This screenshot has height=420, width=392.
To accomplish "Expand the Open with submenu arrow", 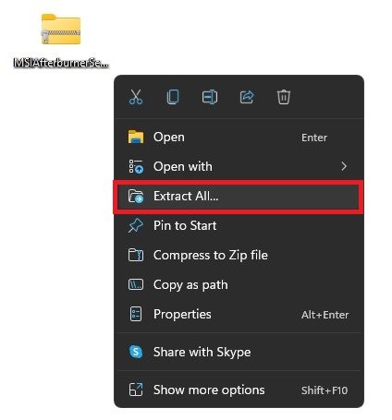I will click(x=344, y=166).
